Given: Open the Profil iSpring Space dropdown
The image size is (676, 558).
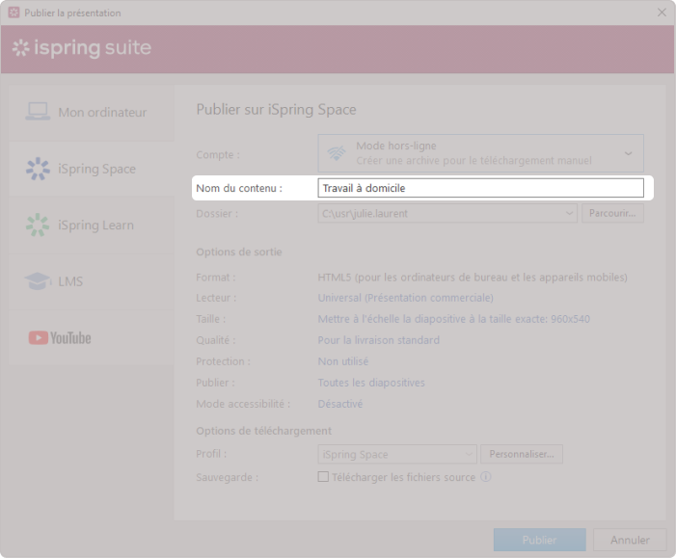Looking at the screenshot, I should pyautogui.click(x=469, y=454).
